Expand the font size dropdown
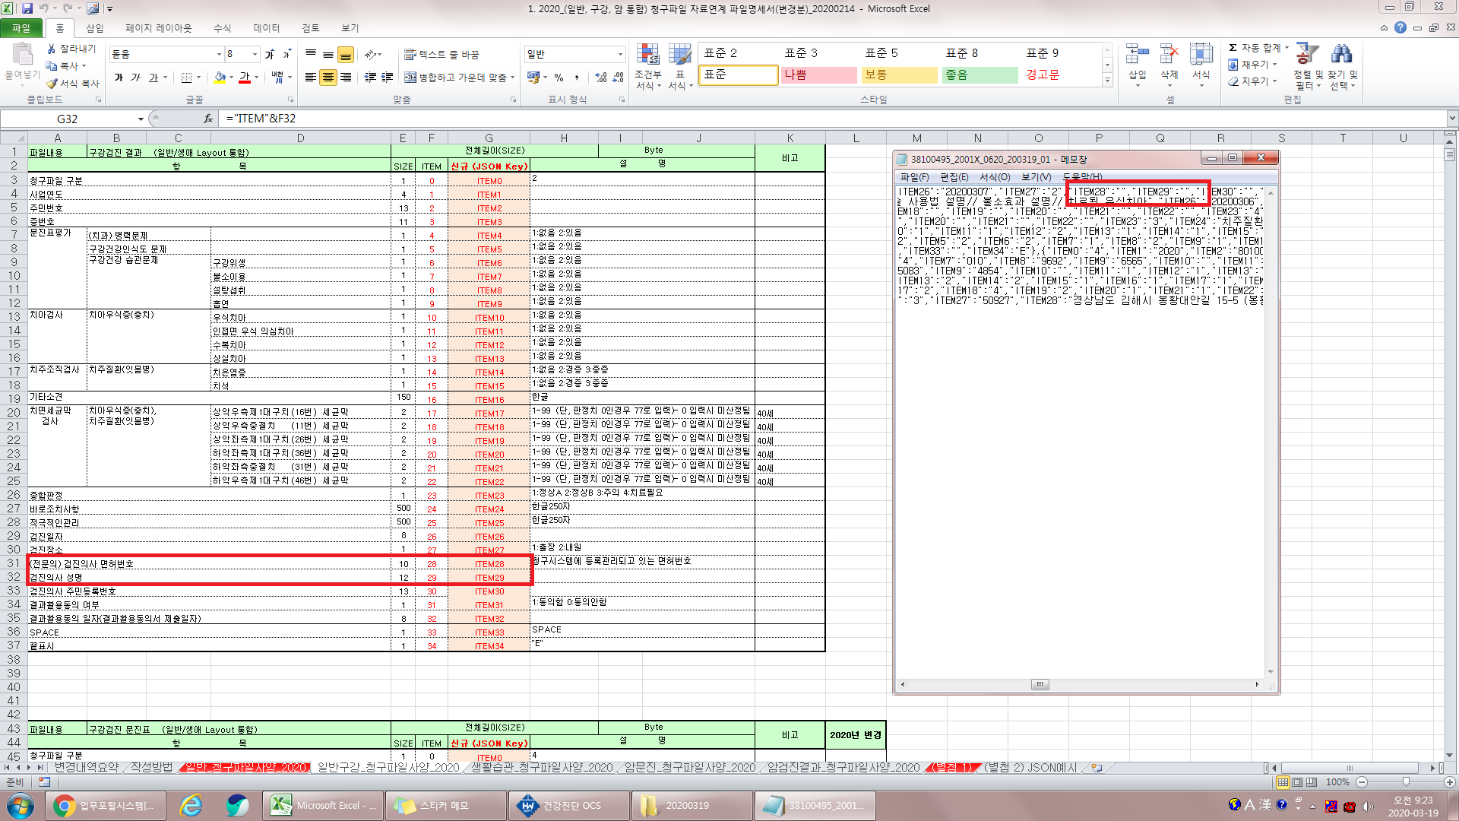 255,55
